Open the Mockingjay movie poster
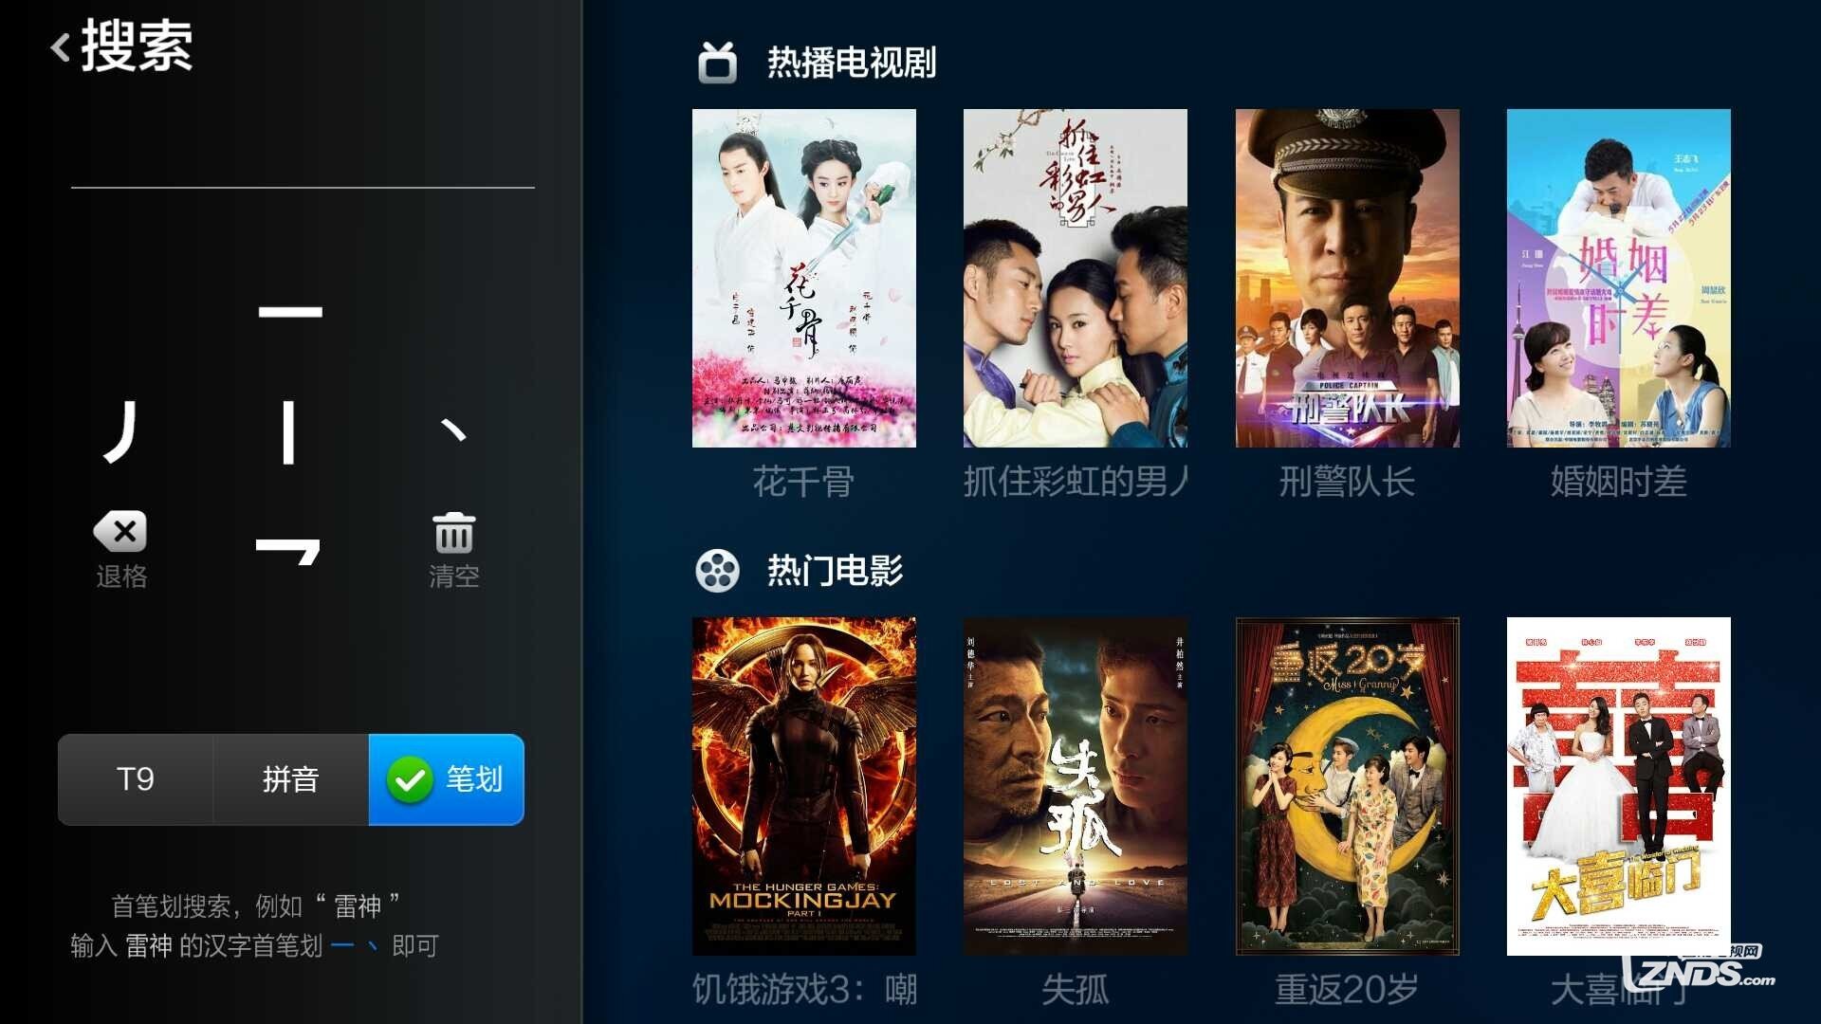1821x1024 pixels. pyautogui.click(x=803, y=786)
